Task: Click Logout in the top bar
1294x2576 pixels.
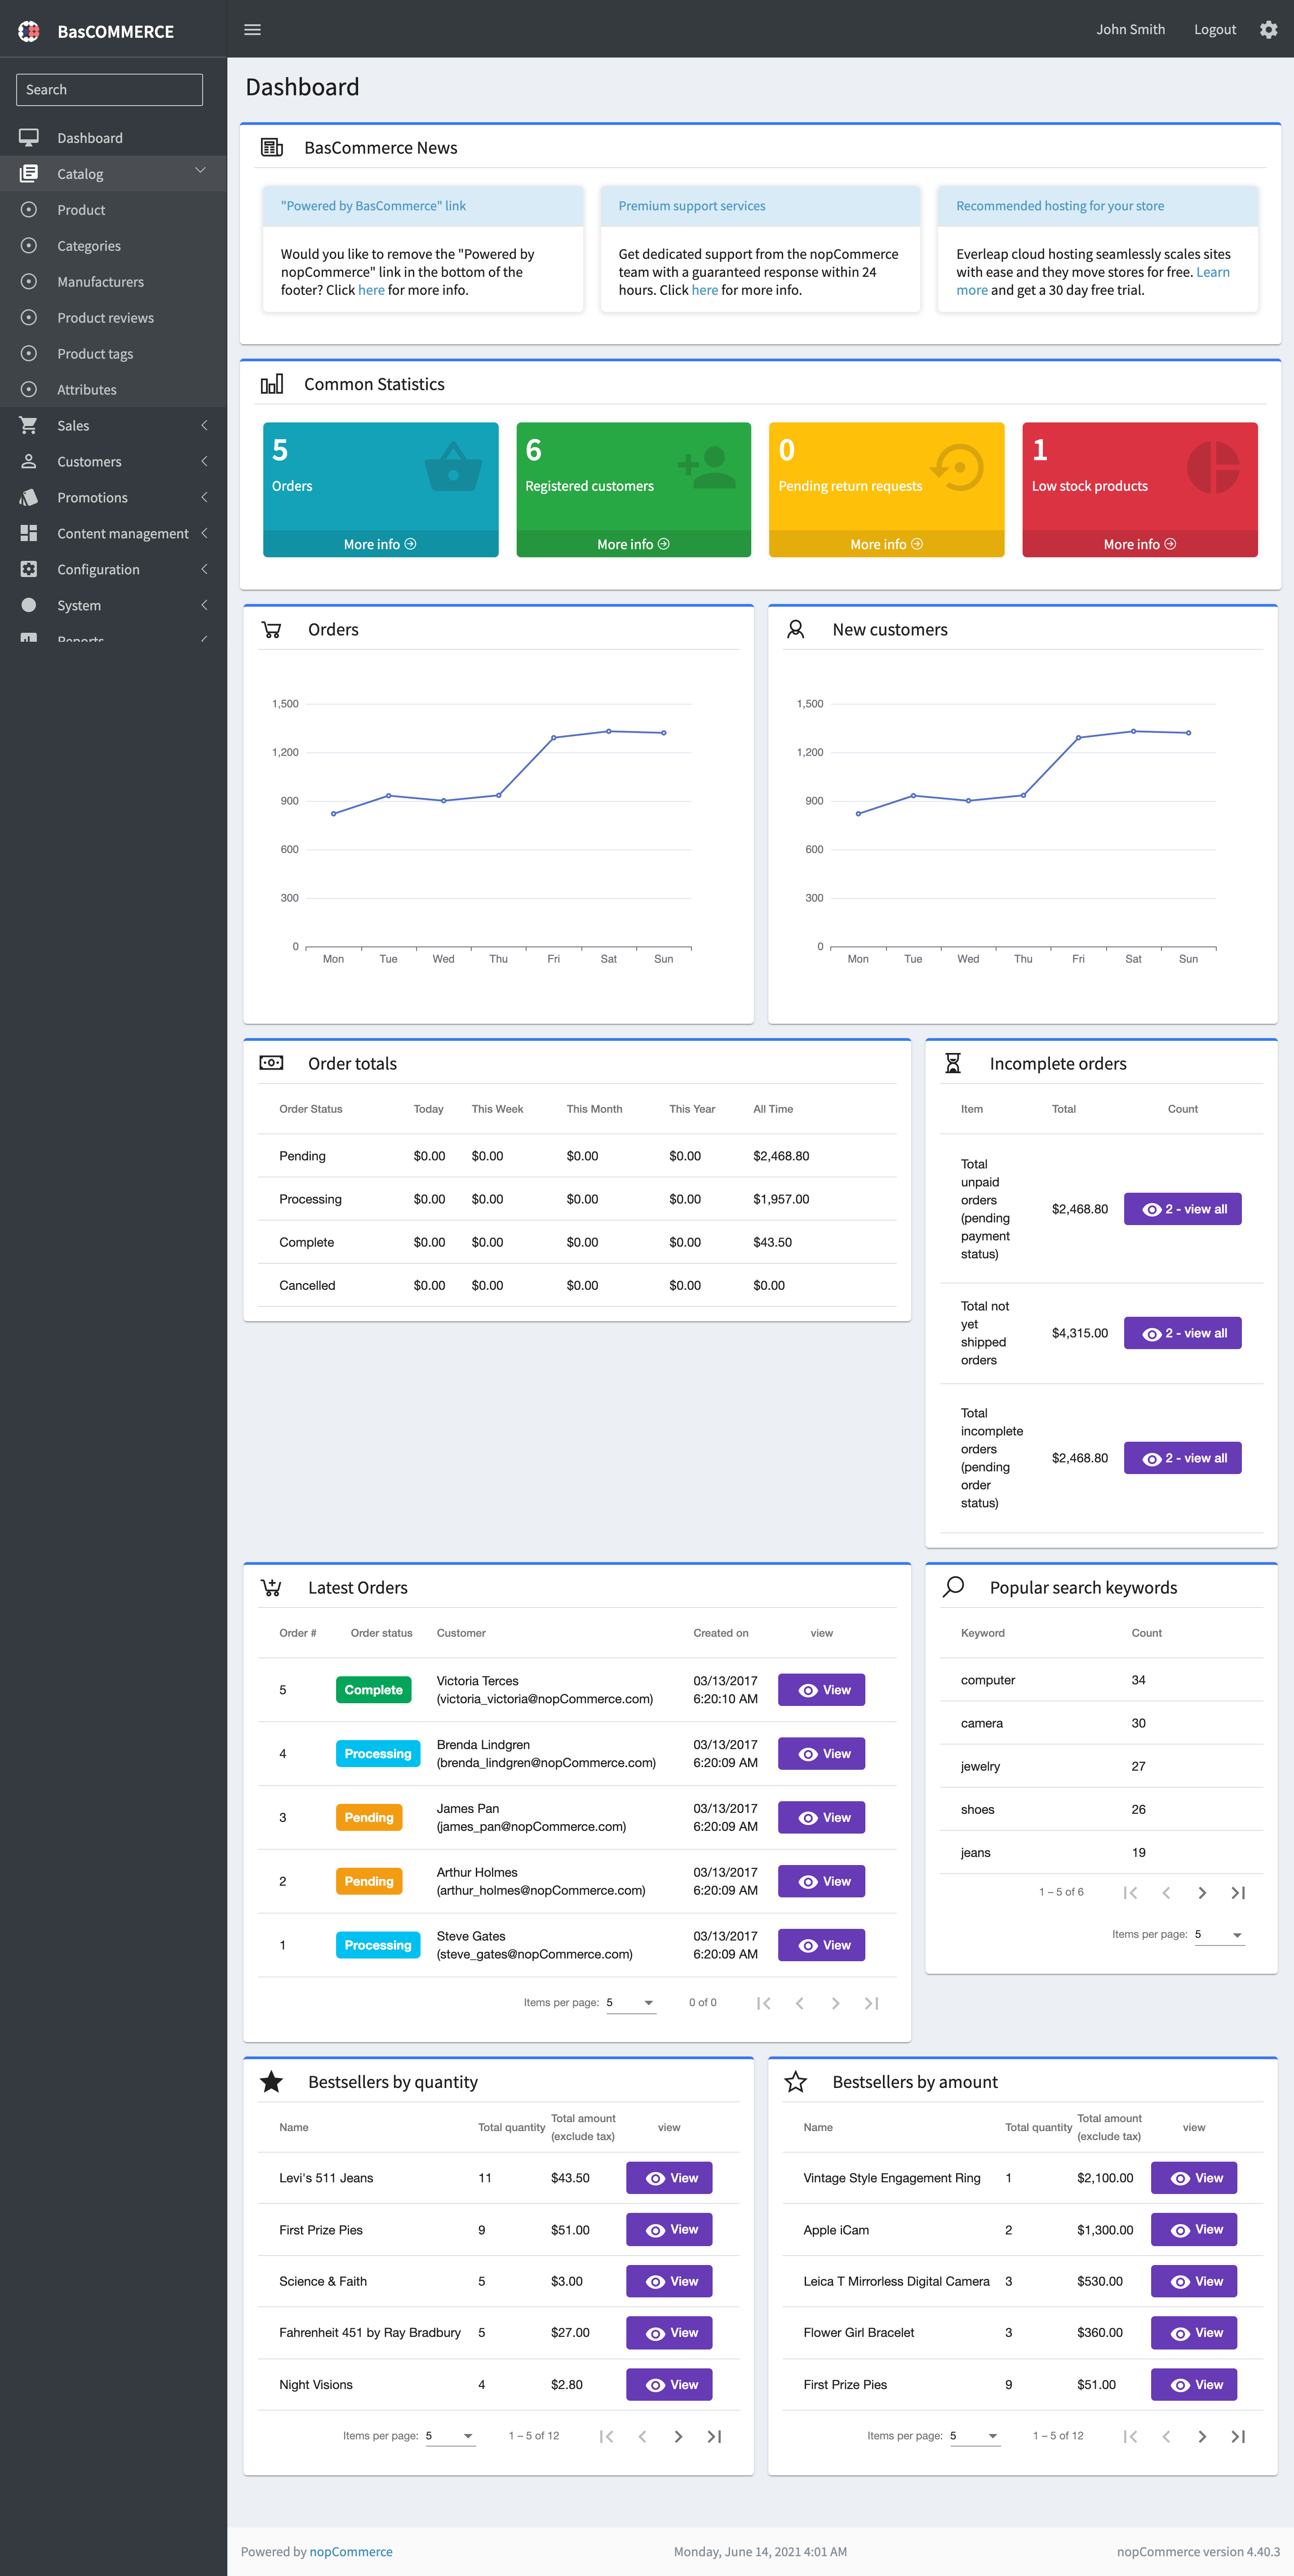Action: (x=1214, y=29)
